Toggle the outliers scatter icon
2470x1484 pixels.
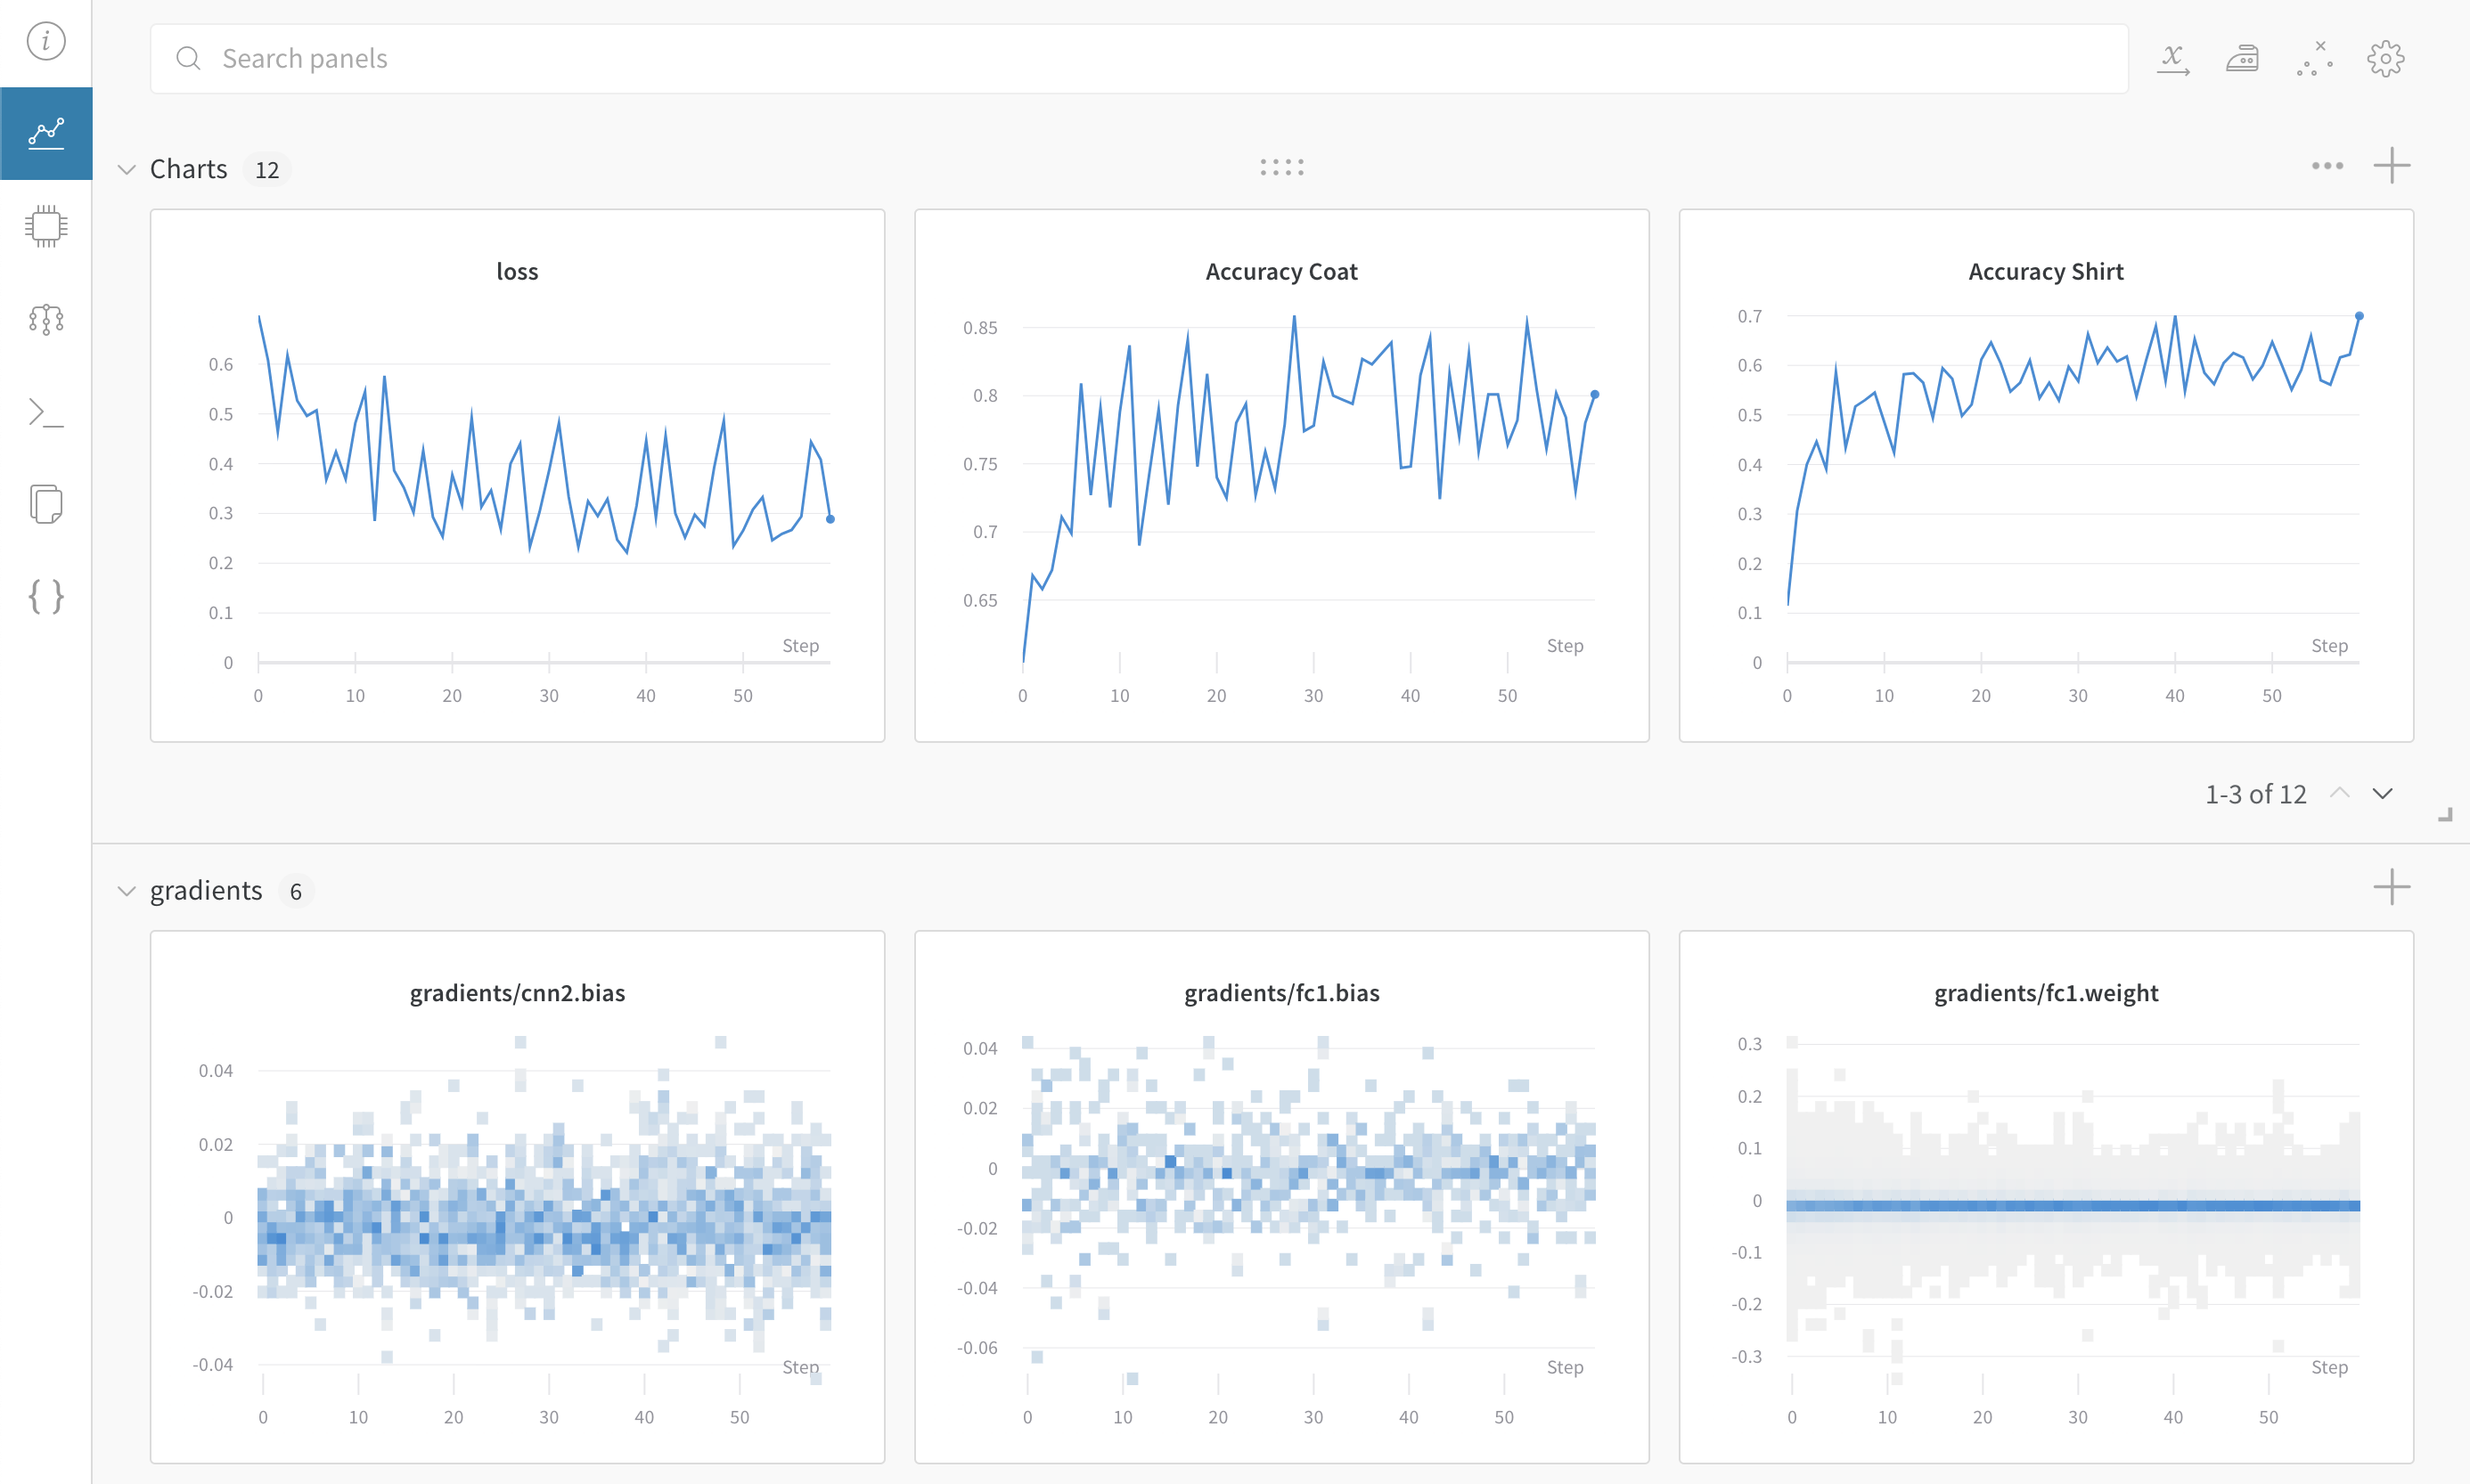2314,59
